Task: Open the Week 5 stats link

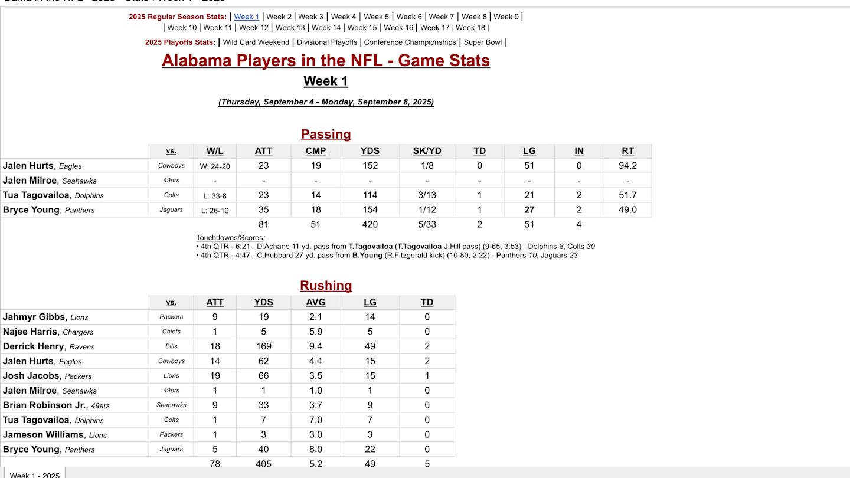Action: [x=376, y=17]
